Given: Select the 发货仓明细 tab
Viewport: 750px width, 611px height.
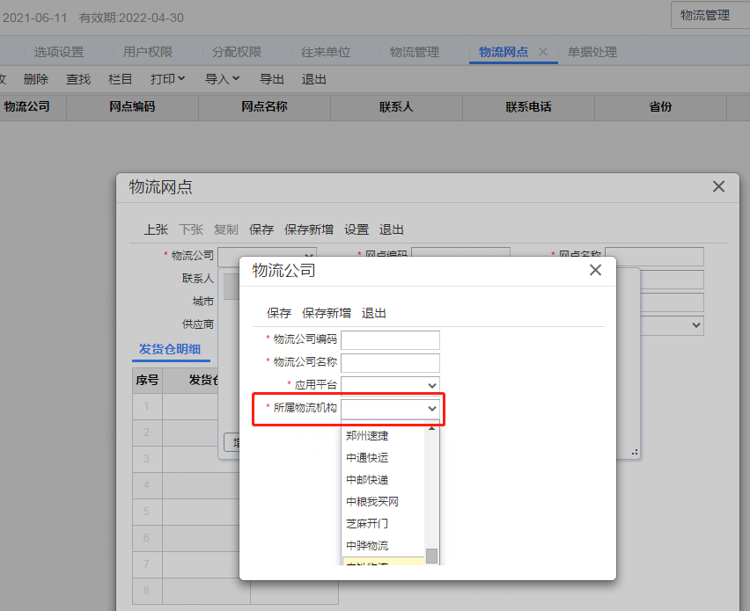Looking at the screenshot, I should (170, 349).
